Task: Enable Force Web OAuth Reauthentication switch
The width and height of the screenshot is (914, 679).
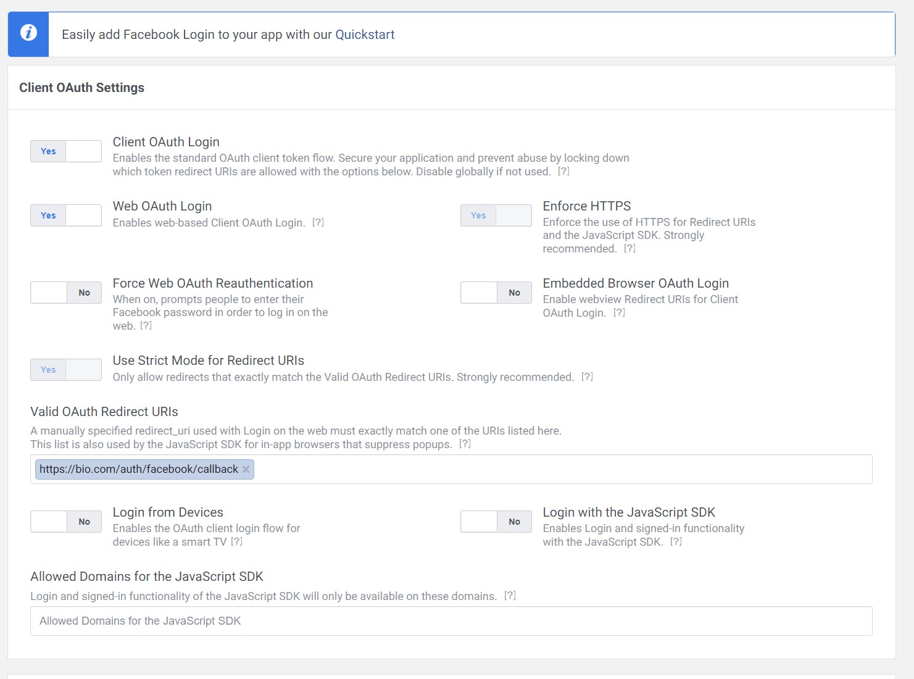Action: coord(66,293)
